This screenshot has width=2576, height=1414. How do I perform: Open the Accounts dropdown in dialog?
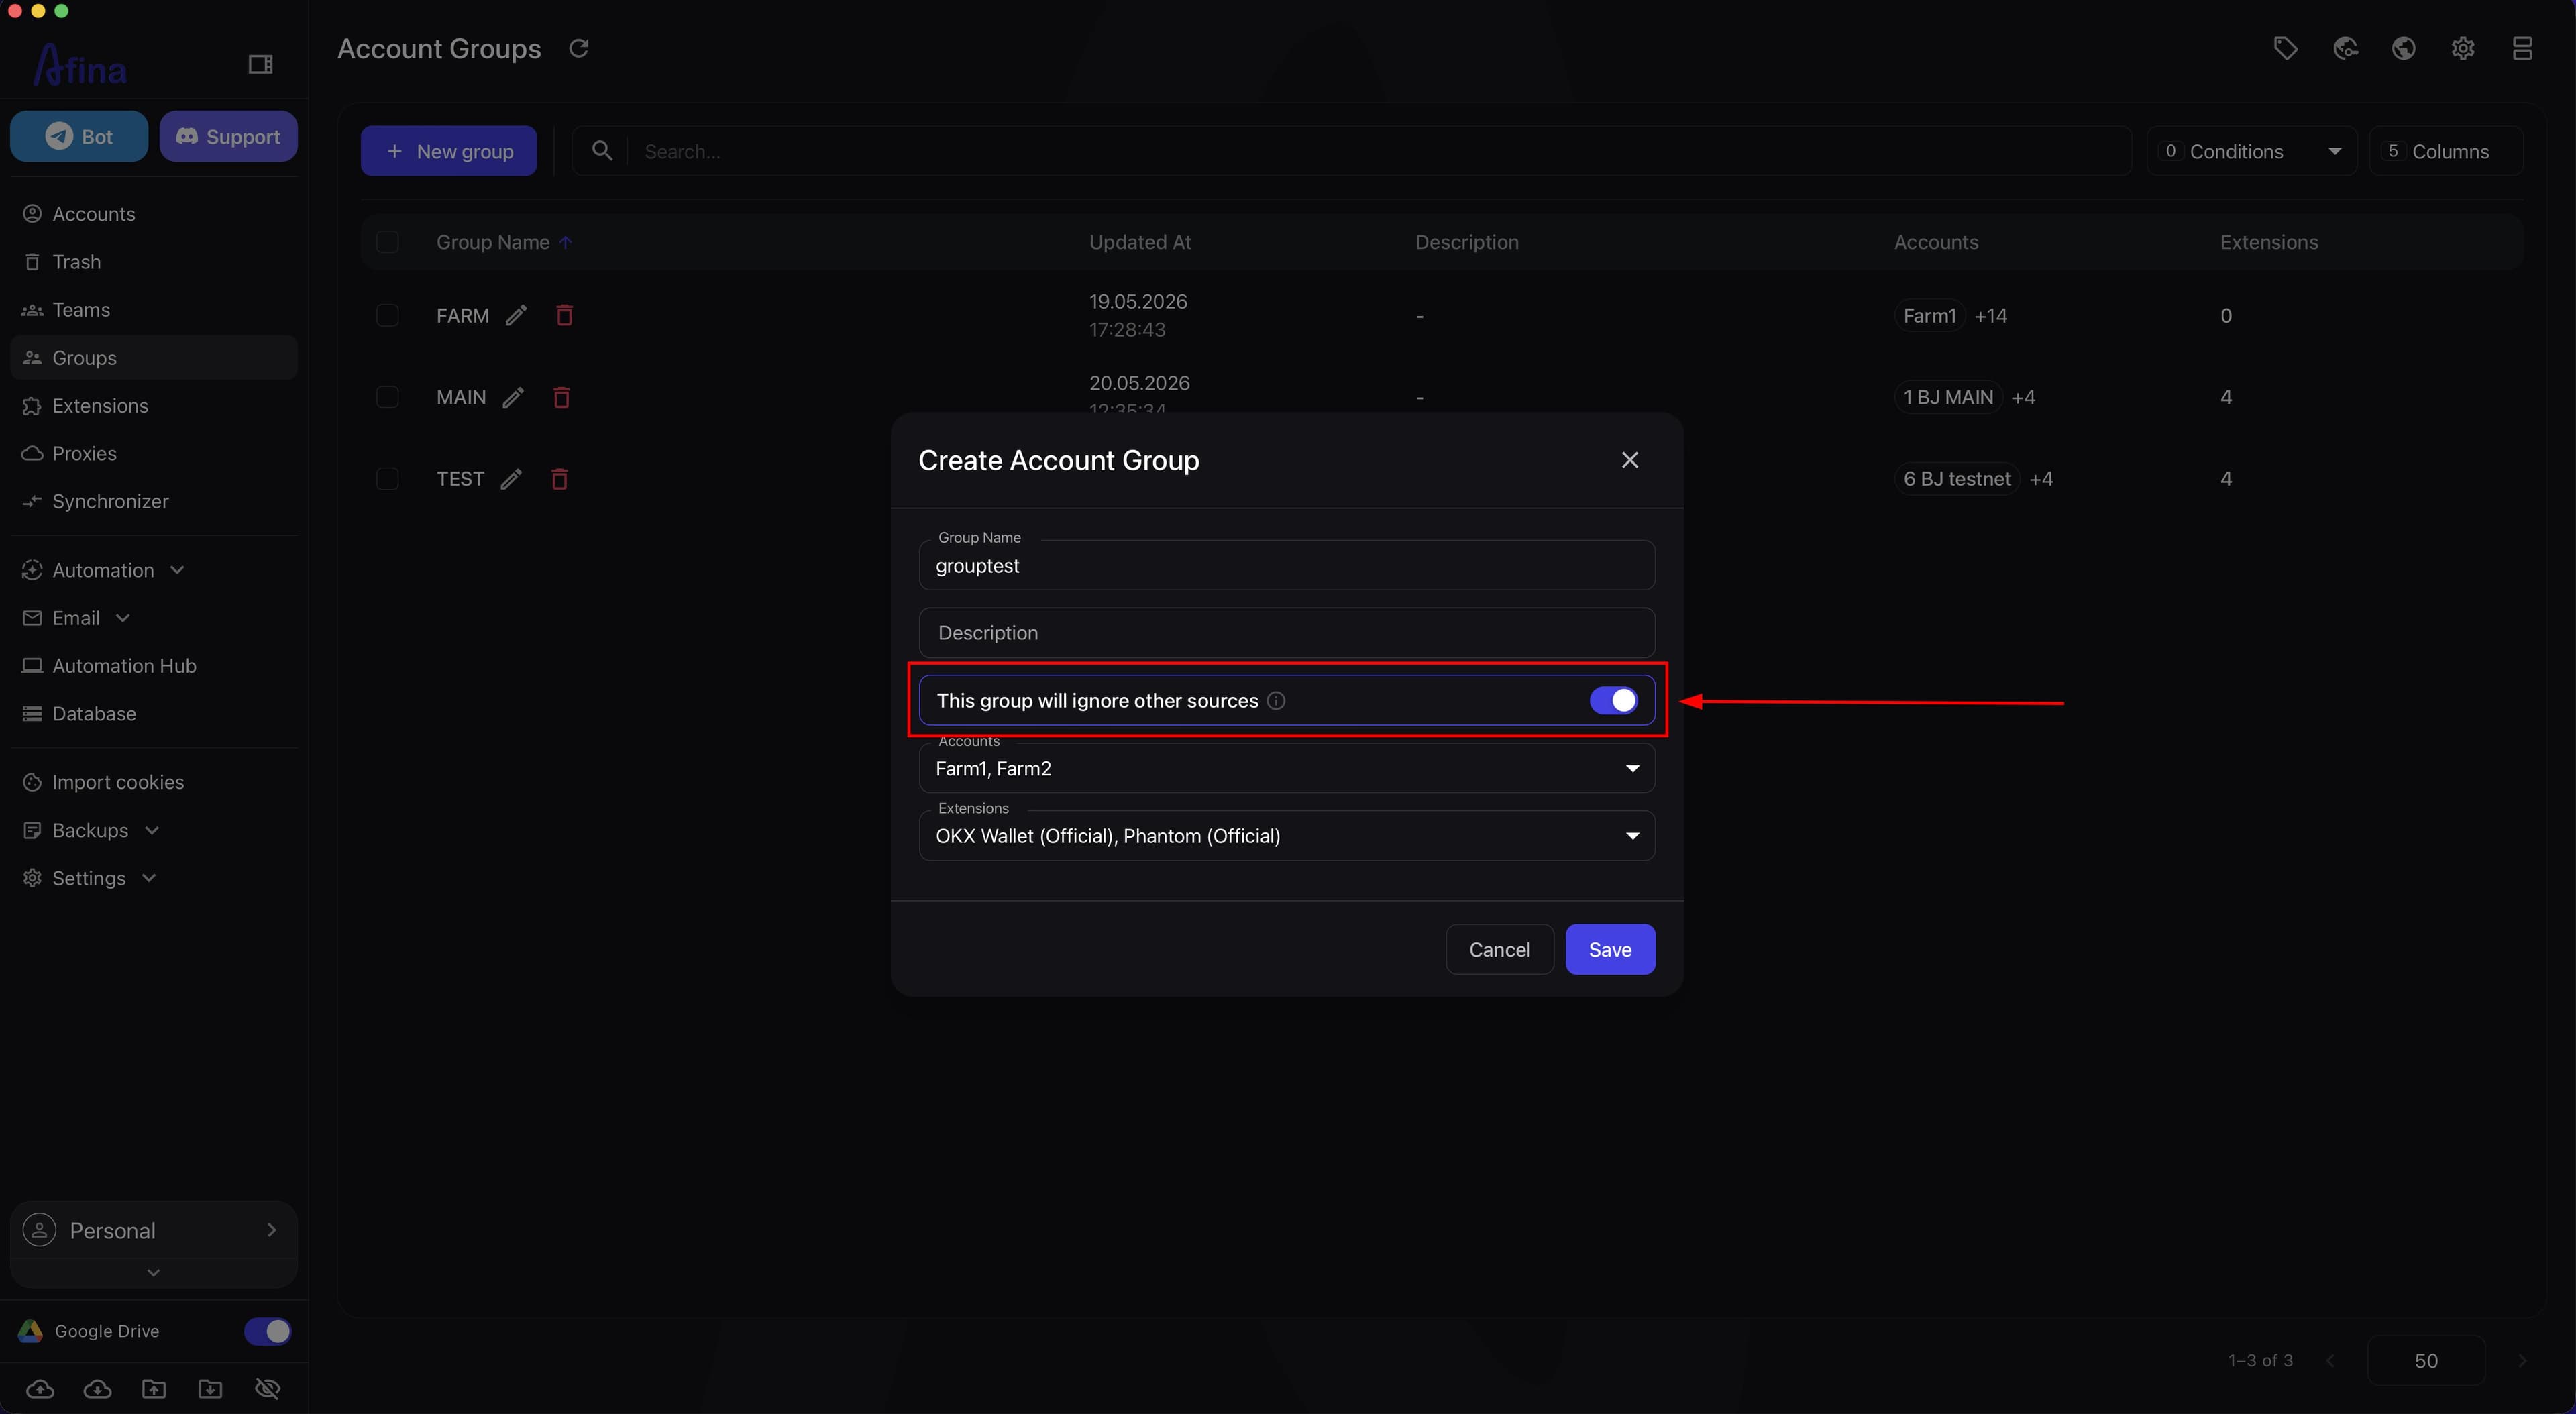[1286, 768]
